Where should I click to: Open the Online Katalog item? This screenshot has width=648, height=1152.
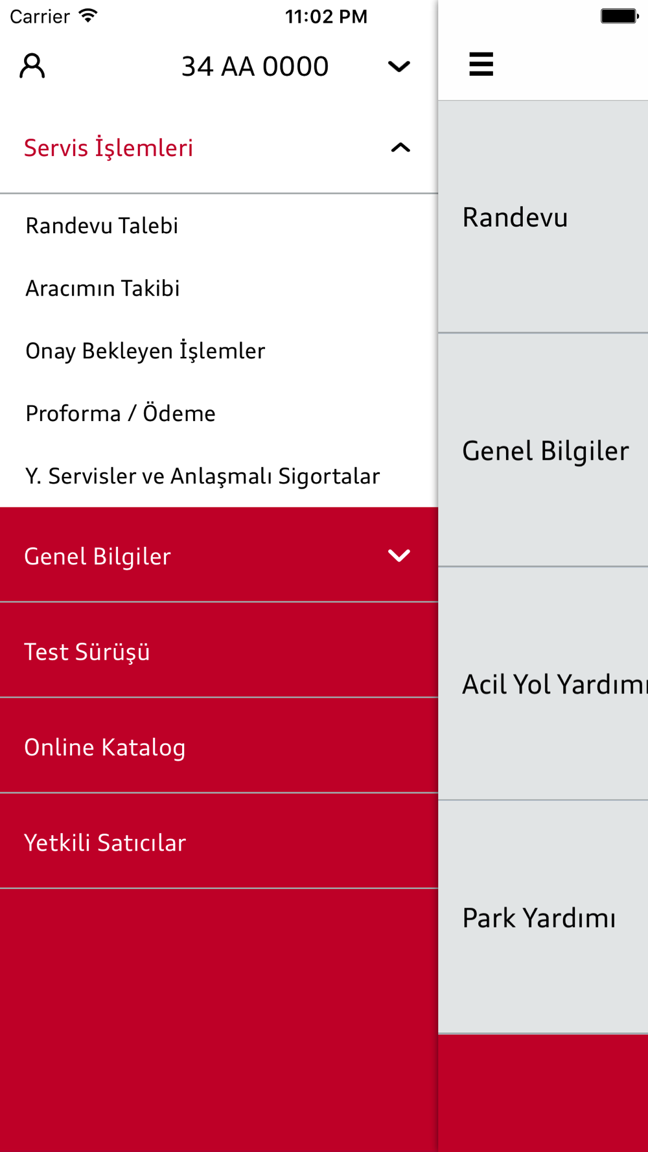pyautogui.click(x=105, y=747)
